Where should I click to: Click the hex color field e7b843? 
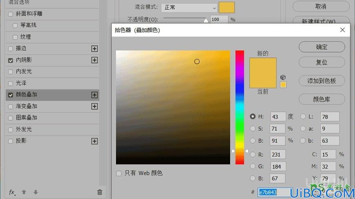[275, 192]
